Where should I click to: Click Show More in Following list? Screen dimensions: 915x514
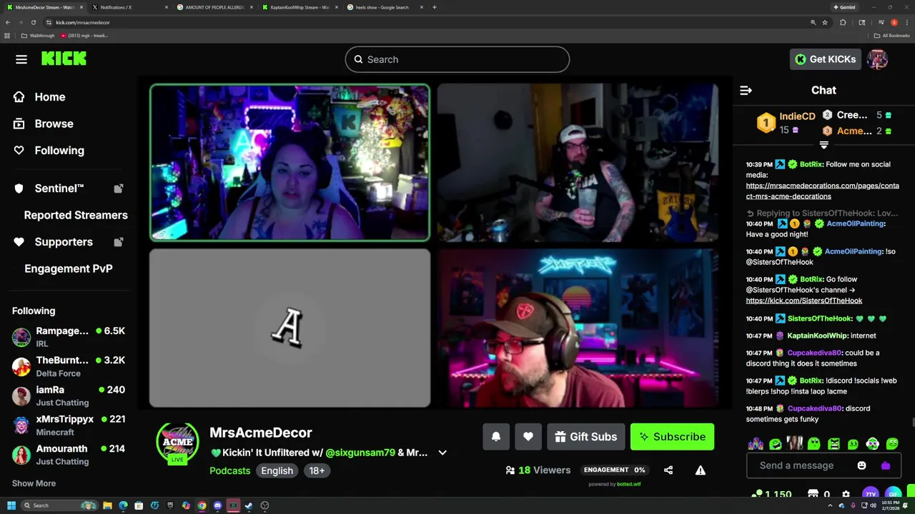(x=34, y=483)
